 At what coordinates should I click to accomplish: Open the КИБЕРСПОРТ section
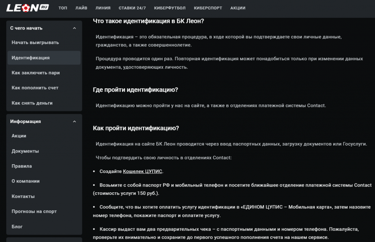pyautogui.click(x=208, y=8)
